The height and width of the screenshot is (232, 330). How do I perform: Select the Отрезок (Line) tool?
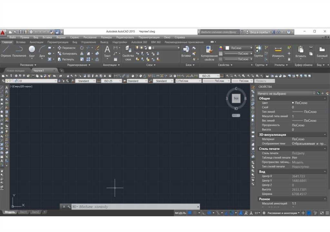[x=6, y=51]
